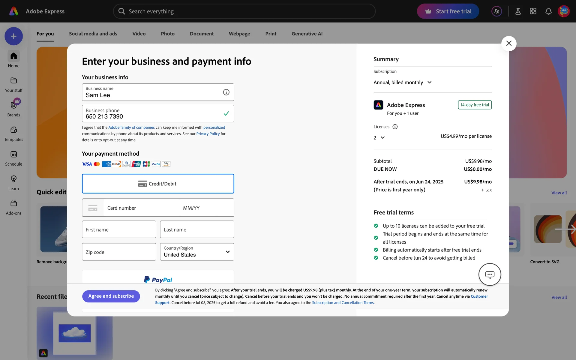Screen dimensions: 576x360
Task: Open the notifications bell icon
Action: click(x=548, y=11)
